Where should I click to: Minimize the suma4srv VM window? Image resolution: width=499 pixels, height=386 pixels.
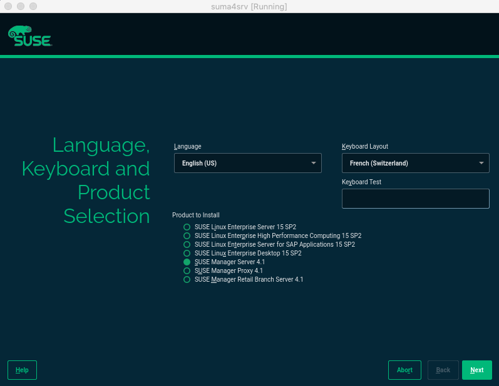pos(21,6)
